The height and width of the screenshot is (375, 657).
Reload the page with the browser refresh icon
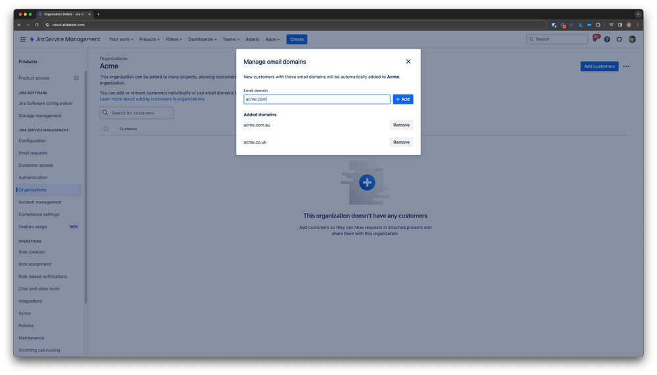37,25
